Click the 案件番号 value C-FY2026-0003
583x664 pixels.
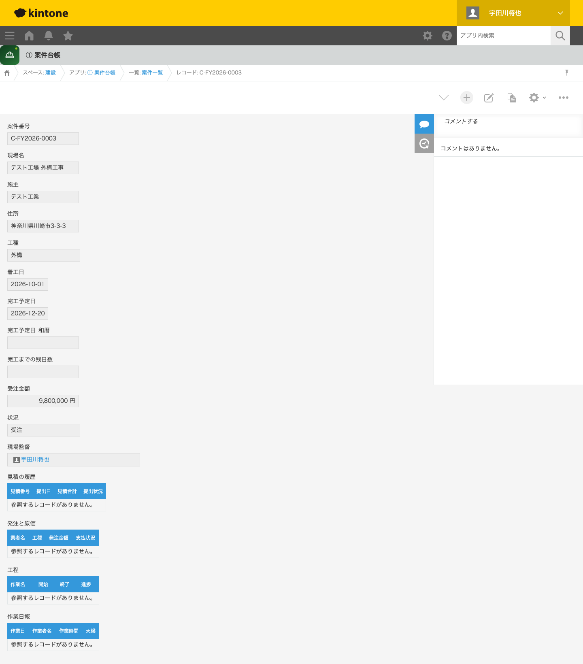pyautogui.click(x=43, y=138)
